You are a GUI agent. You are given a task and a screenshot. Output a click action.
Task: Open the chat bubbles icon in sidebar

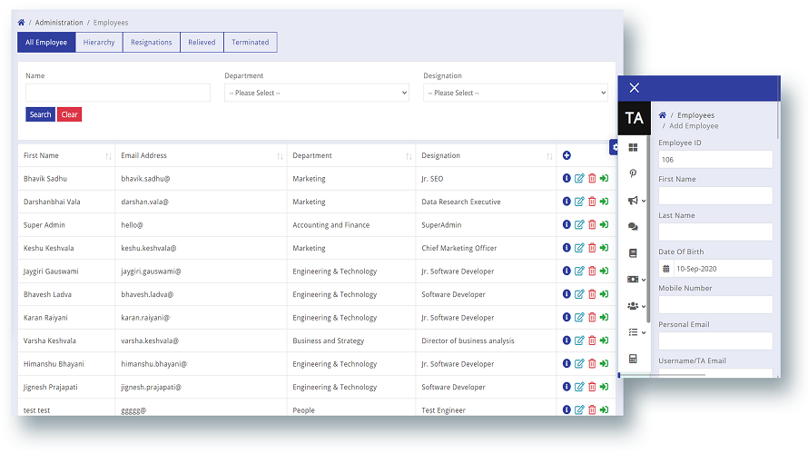tap(633, 226)
